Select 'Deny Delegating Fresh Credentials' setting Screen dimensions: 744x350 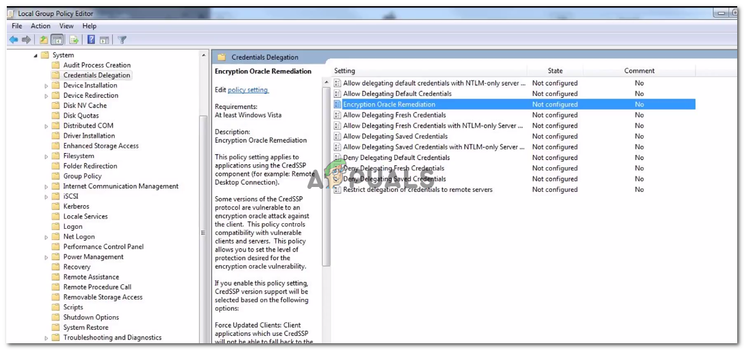[394, 169]
